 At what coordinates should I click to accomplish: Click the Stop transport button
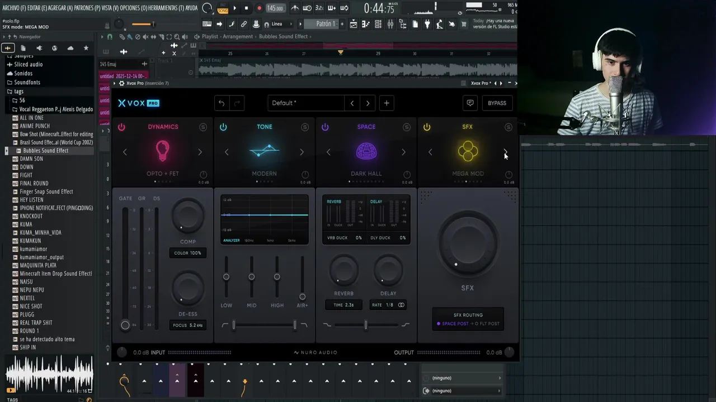246,8
